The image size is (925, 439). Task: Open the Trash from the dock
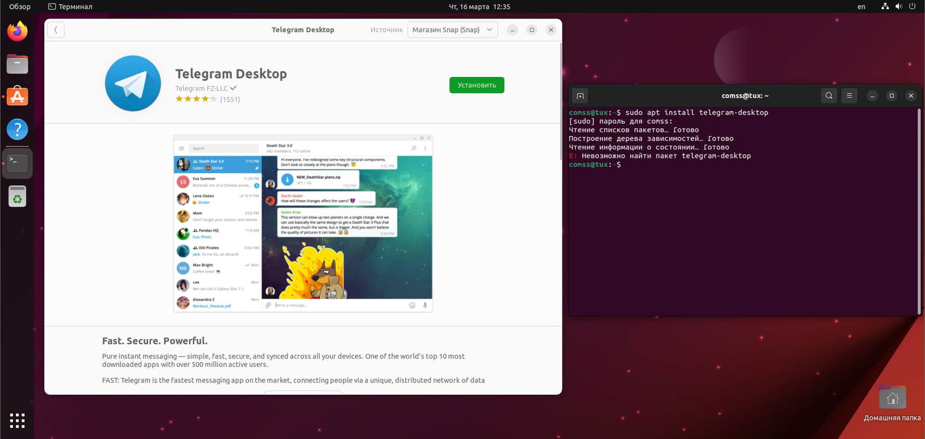(17, 196)
